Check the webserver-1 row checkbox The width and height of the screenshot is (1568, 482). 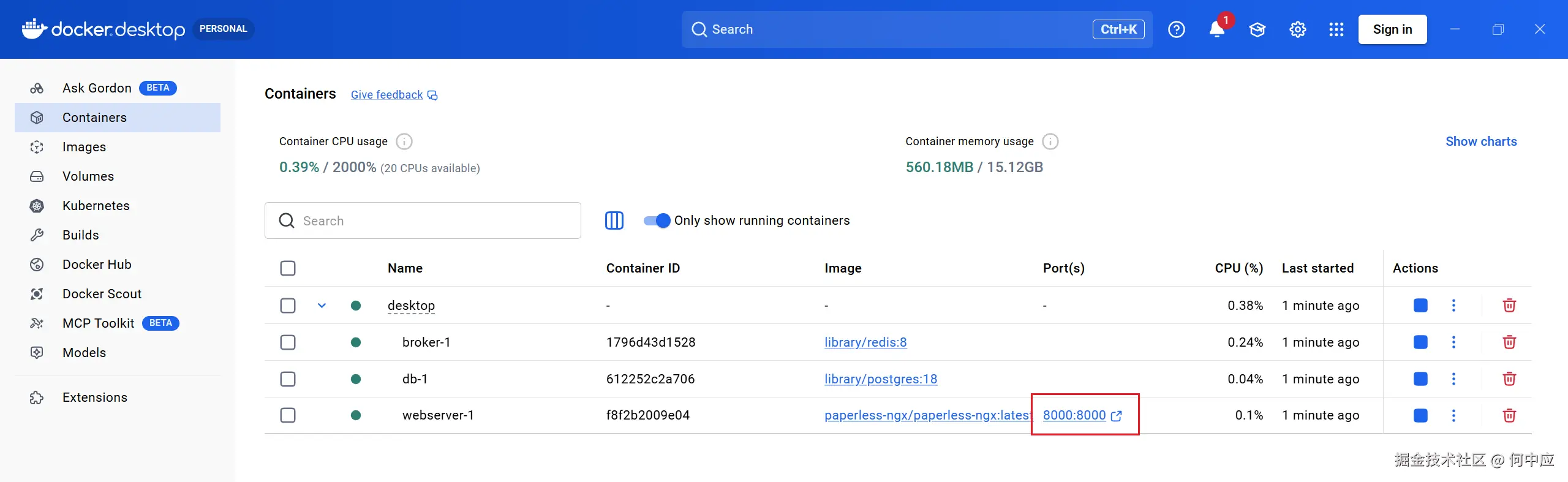(x=288, y=415)
